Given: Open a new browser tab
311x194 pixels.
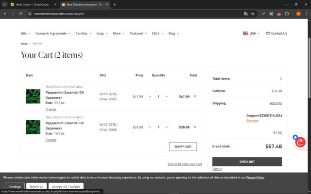Looking at the screenshot, I should click(x=115, y=4).
